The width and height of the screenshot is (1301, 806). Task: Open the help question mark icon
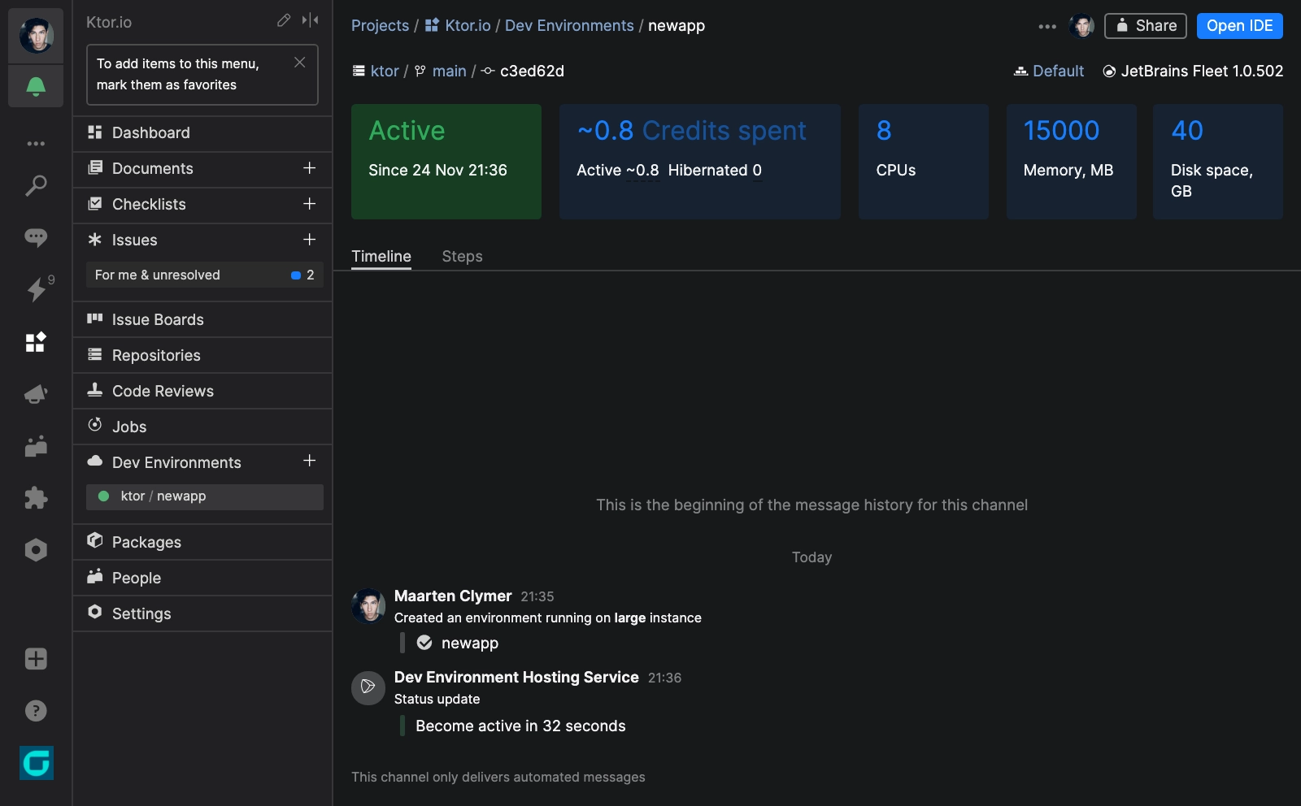click(36, 711)
